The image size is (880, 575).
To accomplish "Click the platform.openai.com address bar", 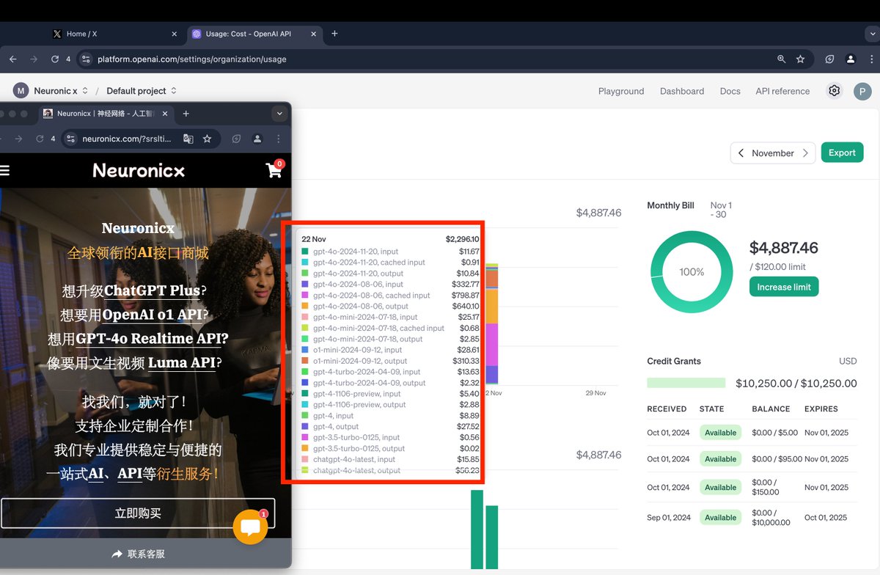I will (x=425, y=59).
